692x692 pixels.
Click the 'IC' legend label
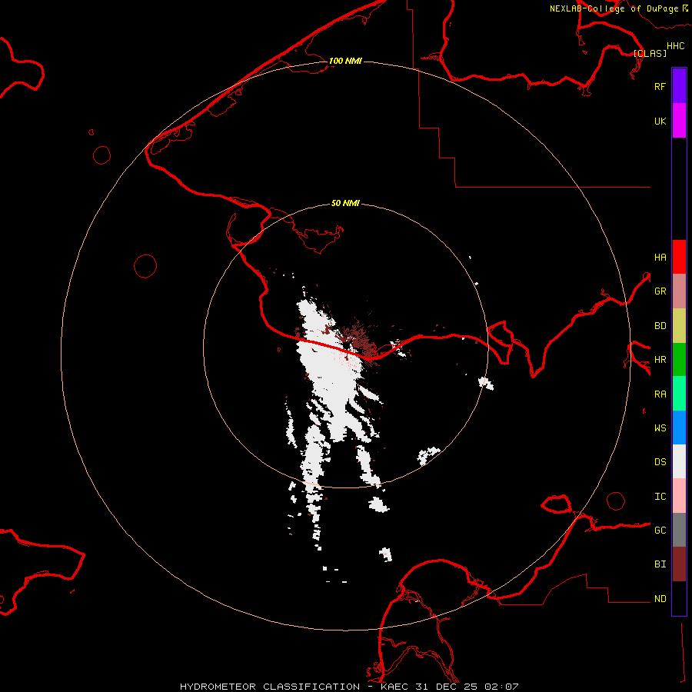[x=660, y=497]
